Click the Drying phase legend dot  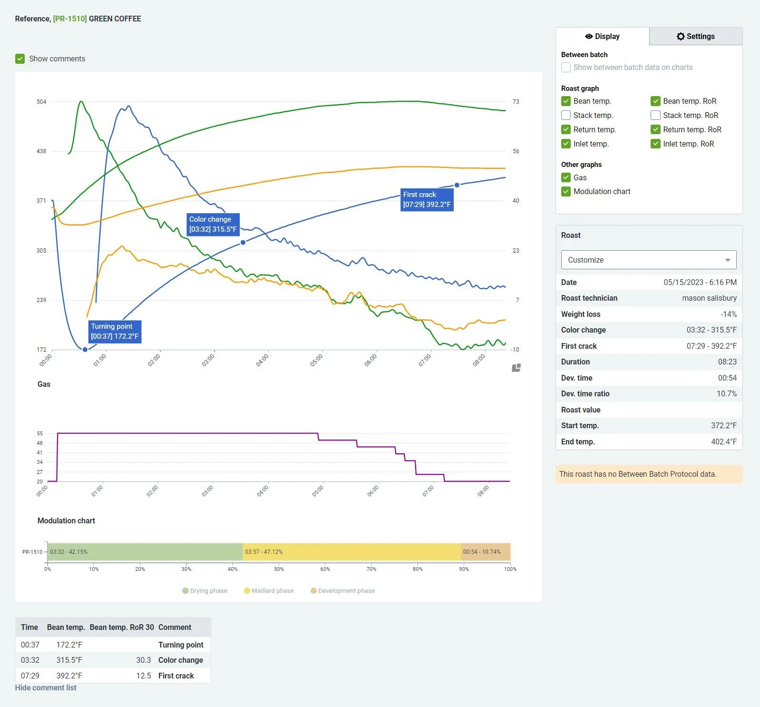tap(185, 591)
